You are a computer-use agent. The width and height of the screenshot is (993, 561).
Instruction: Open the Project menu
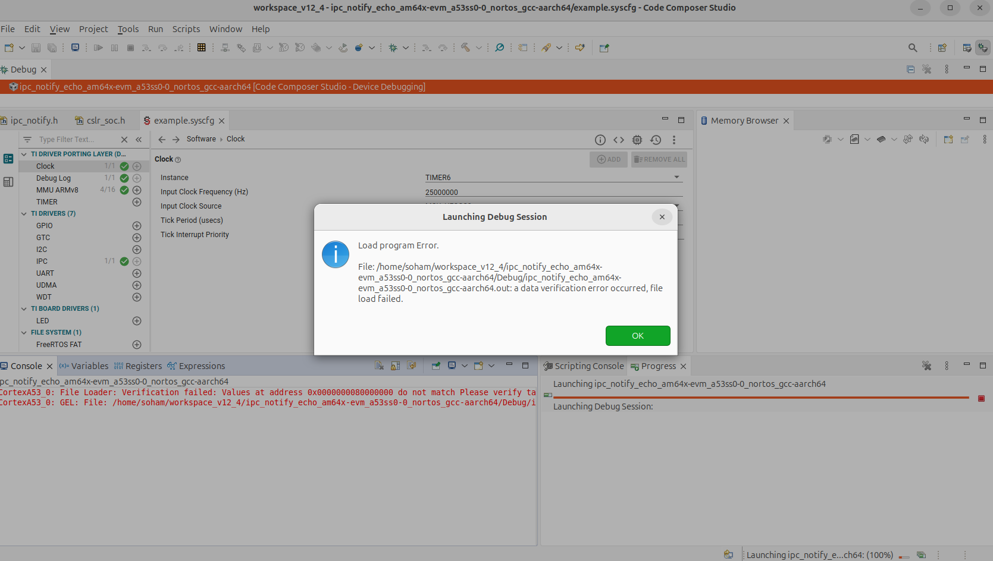tap(93, 29)
